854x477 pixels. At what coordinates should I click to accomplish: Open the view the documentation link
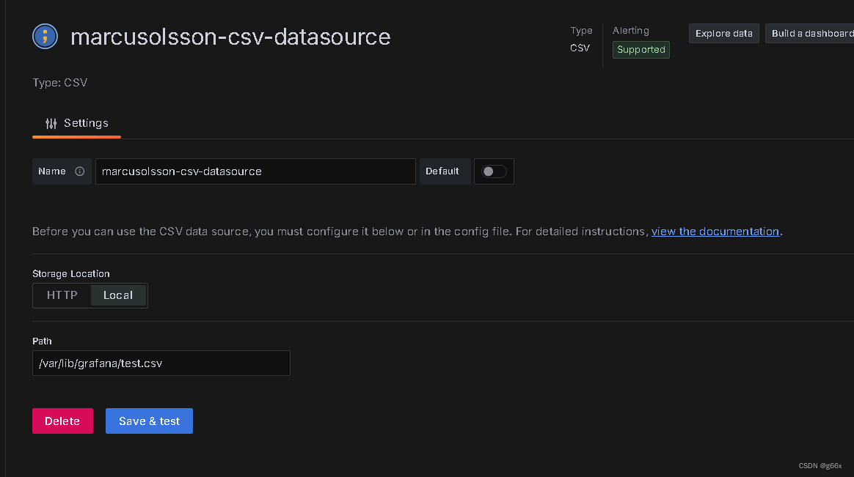click(715, 232)
